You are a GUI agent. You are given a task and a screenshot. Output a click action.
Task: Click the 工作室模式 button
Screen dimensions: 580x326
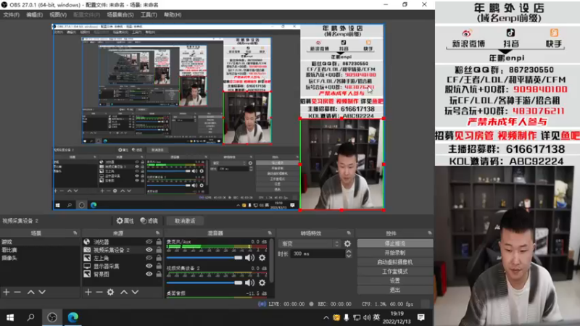394,271
